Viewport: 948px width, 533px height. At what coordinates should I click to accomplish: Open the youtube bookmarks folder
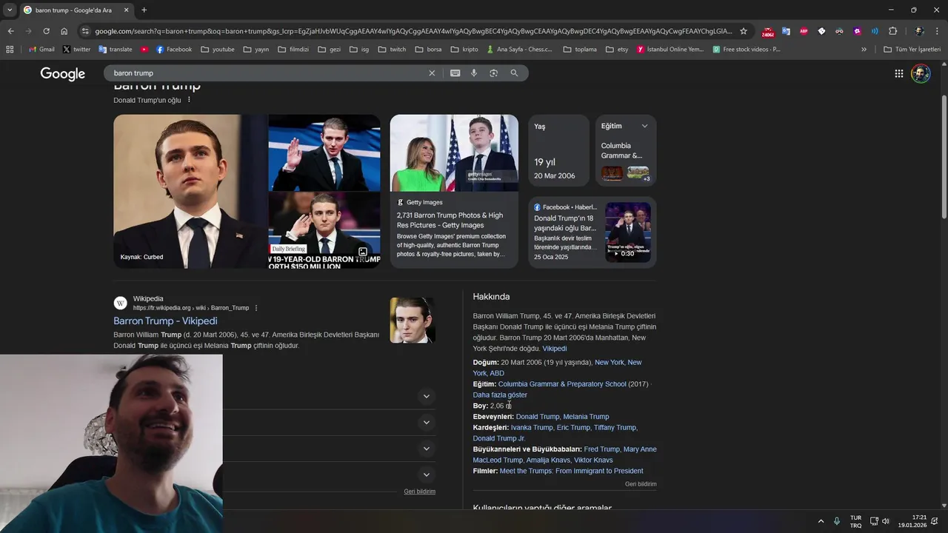point(217,50)
